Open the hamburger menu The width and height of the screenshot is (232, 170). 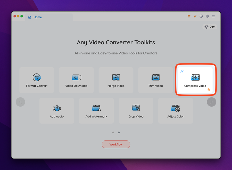point(213,16)
